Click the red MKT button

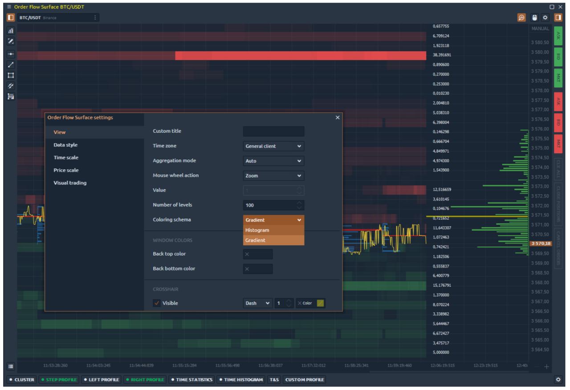tap(558, 144)
